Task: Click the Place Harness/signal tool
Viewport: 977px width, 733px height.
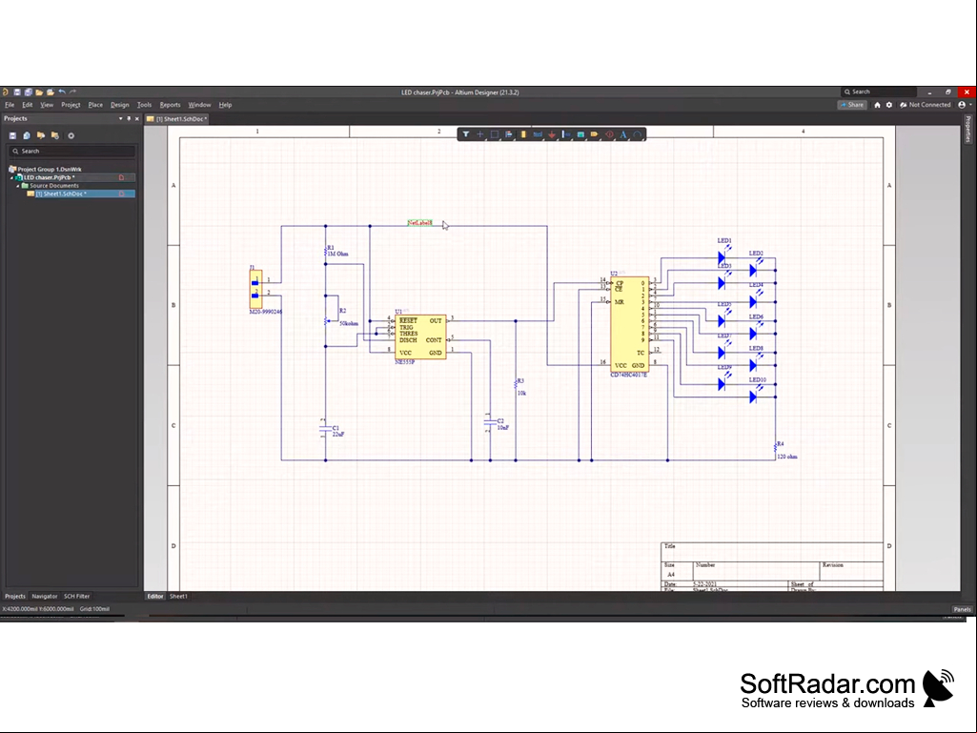Action: [566, 134]
